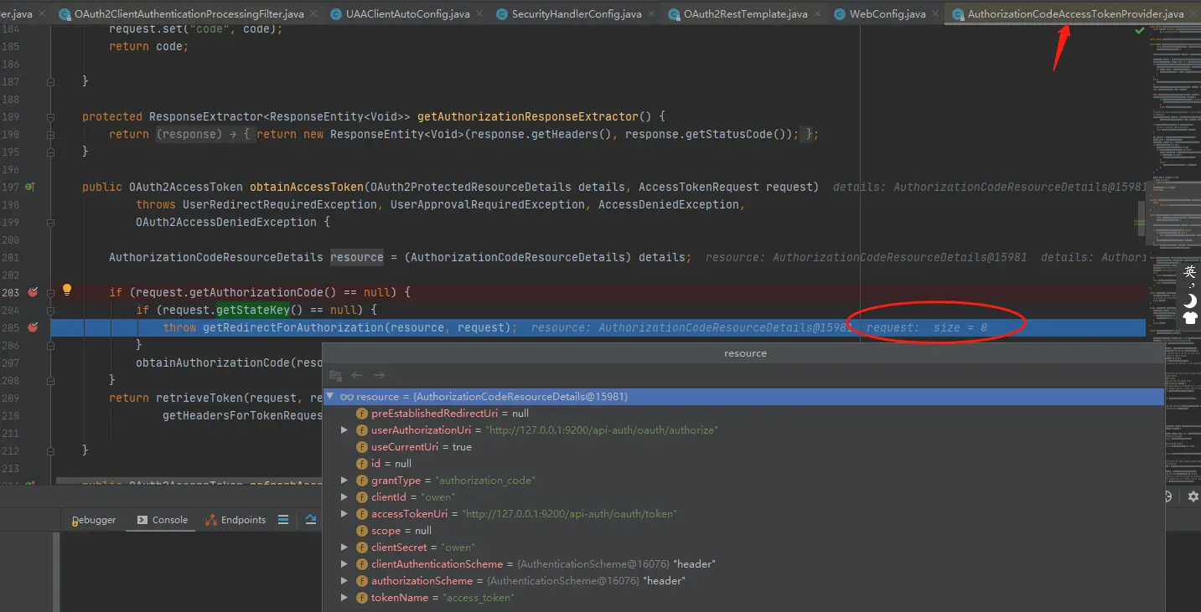The image size is (1201, 612).
Task: Click the userAuthorizationUri URL value
Action: point(601,429)
